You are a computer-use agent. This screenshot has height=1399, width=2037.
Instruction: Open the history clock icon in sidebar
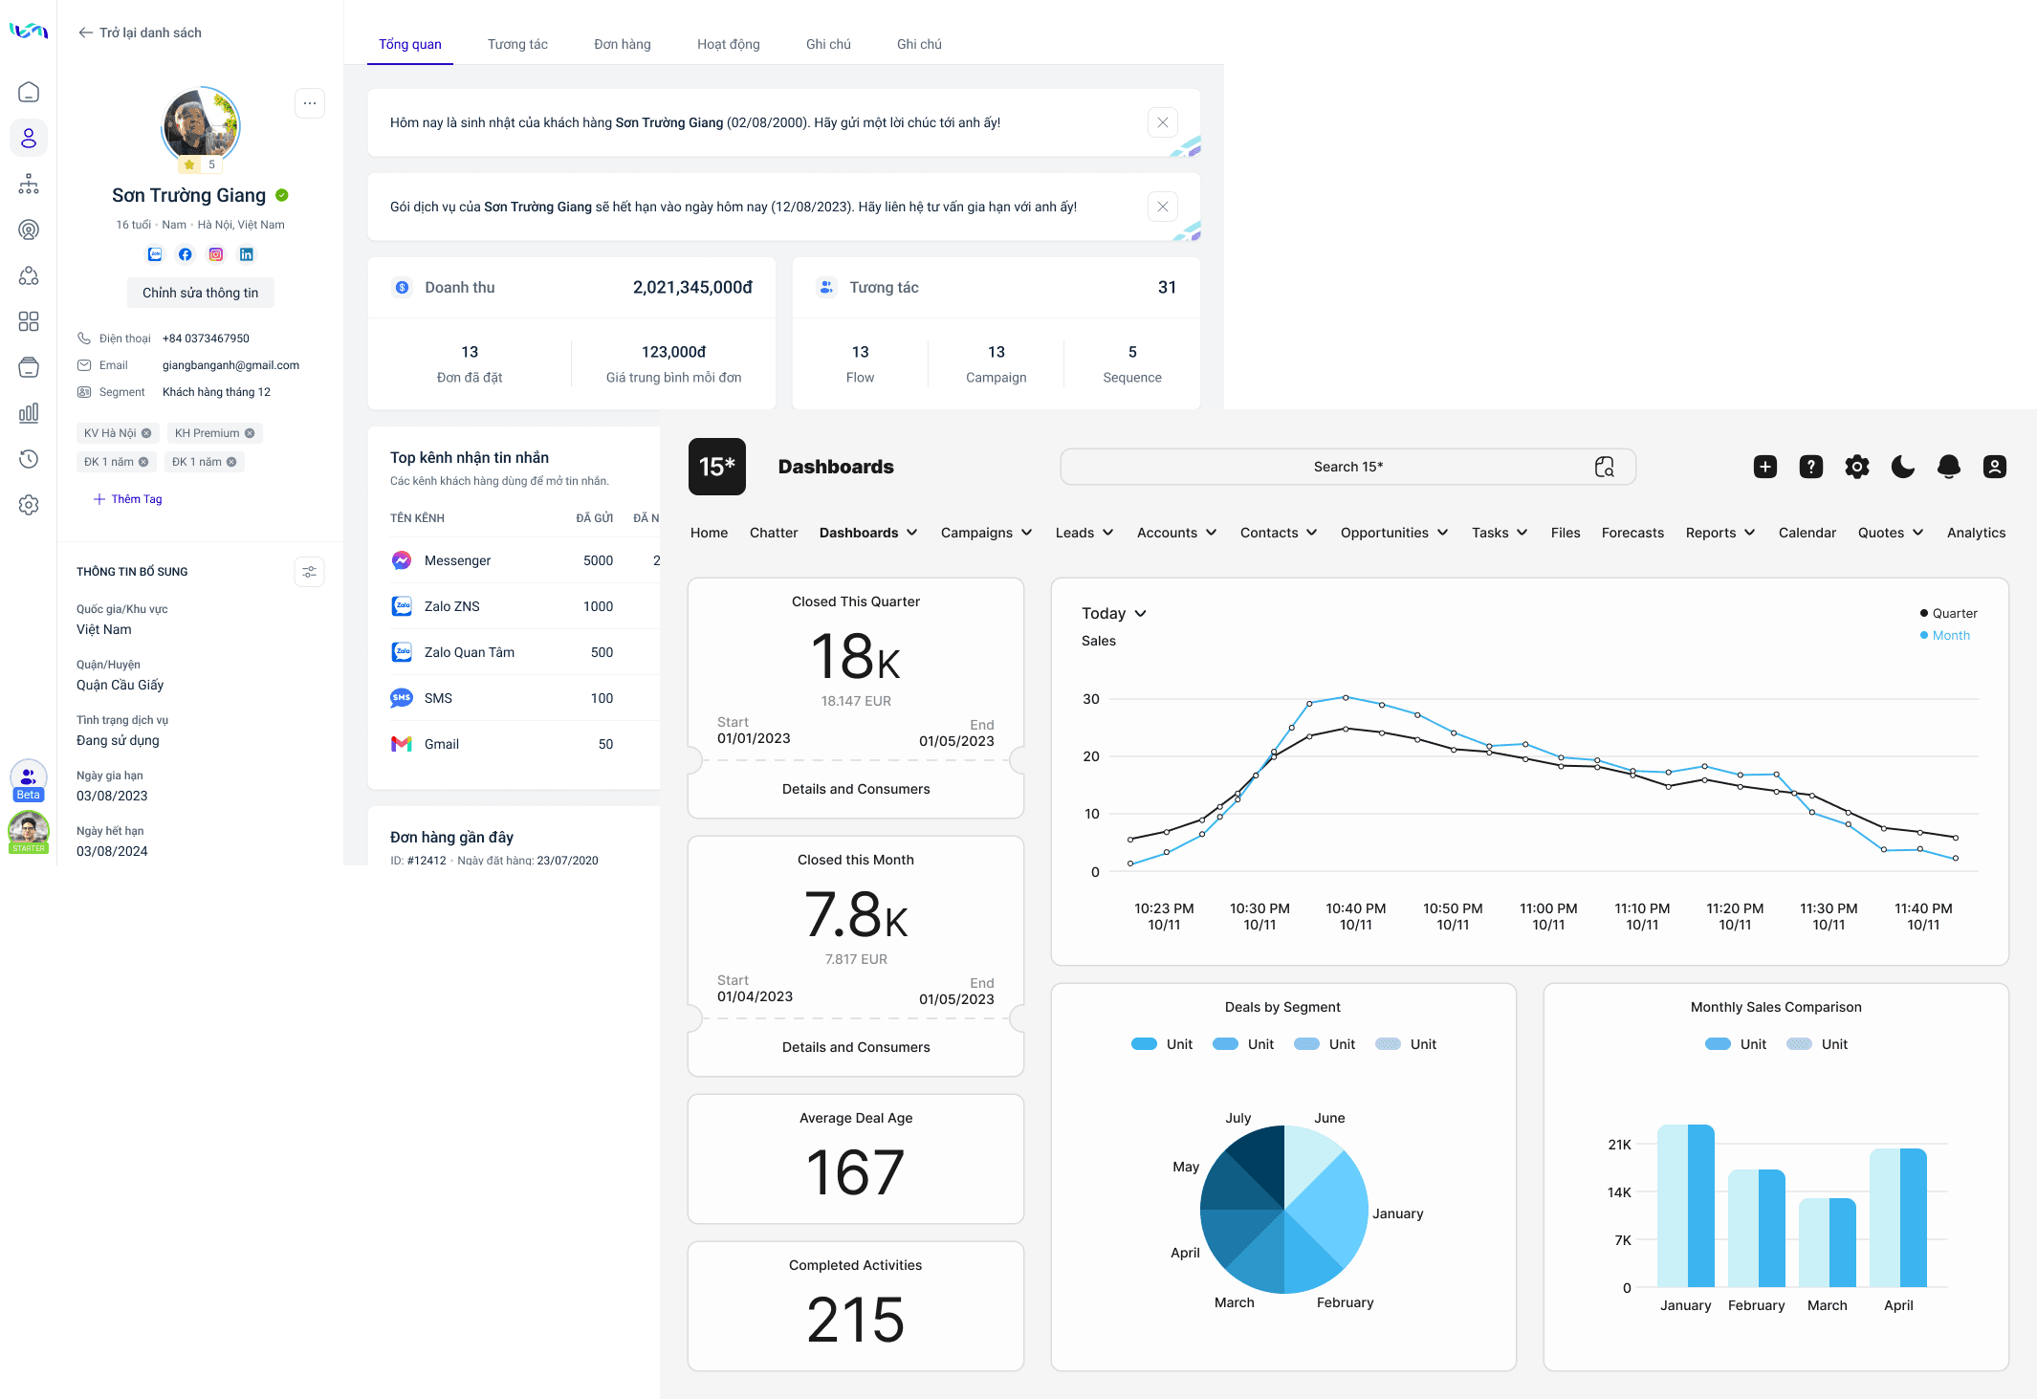(28, 459)
